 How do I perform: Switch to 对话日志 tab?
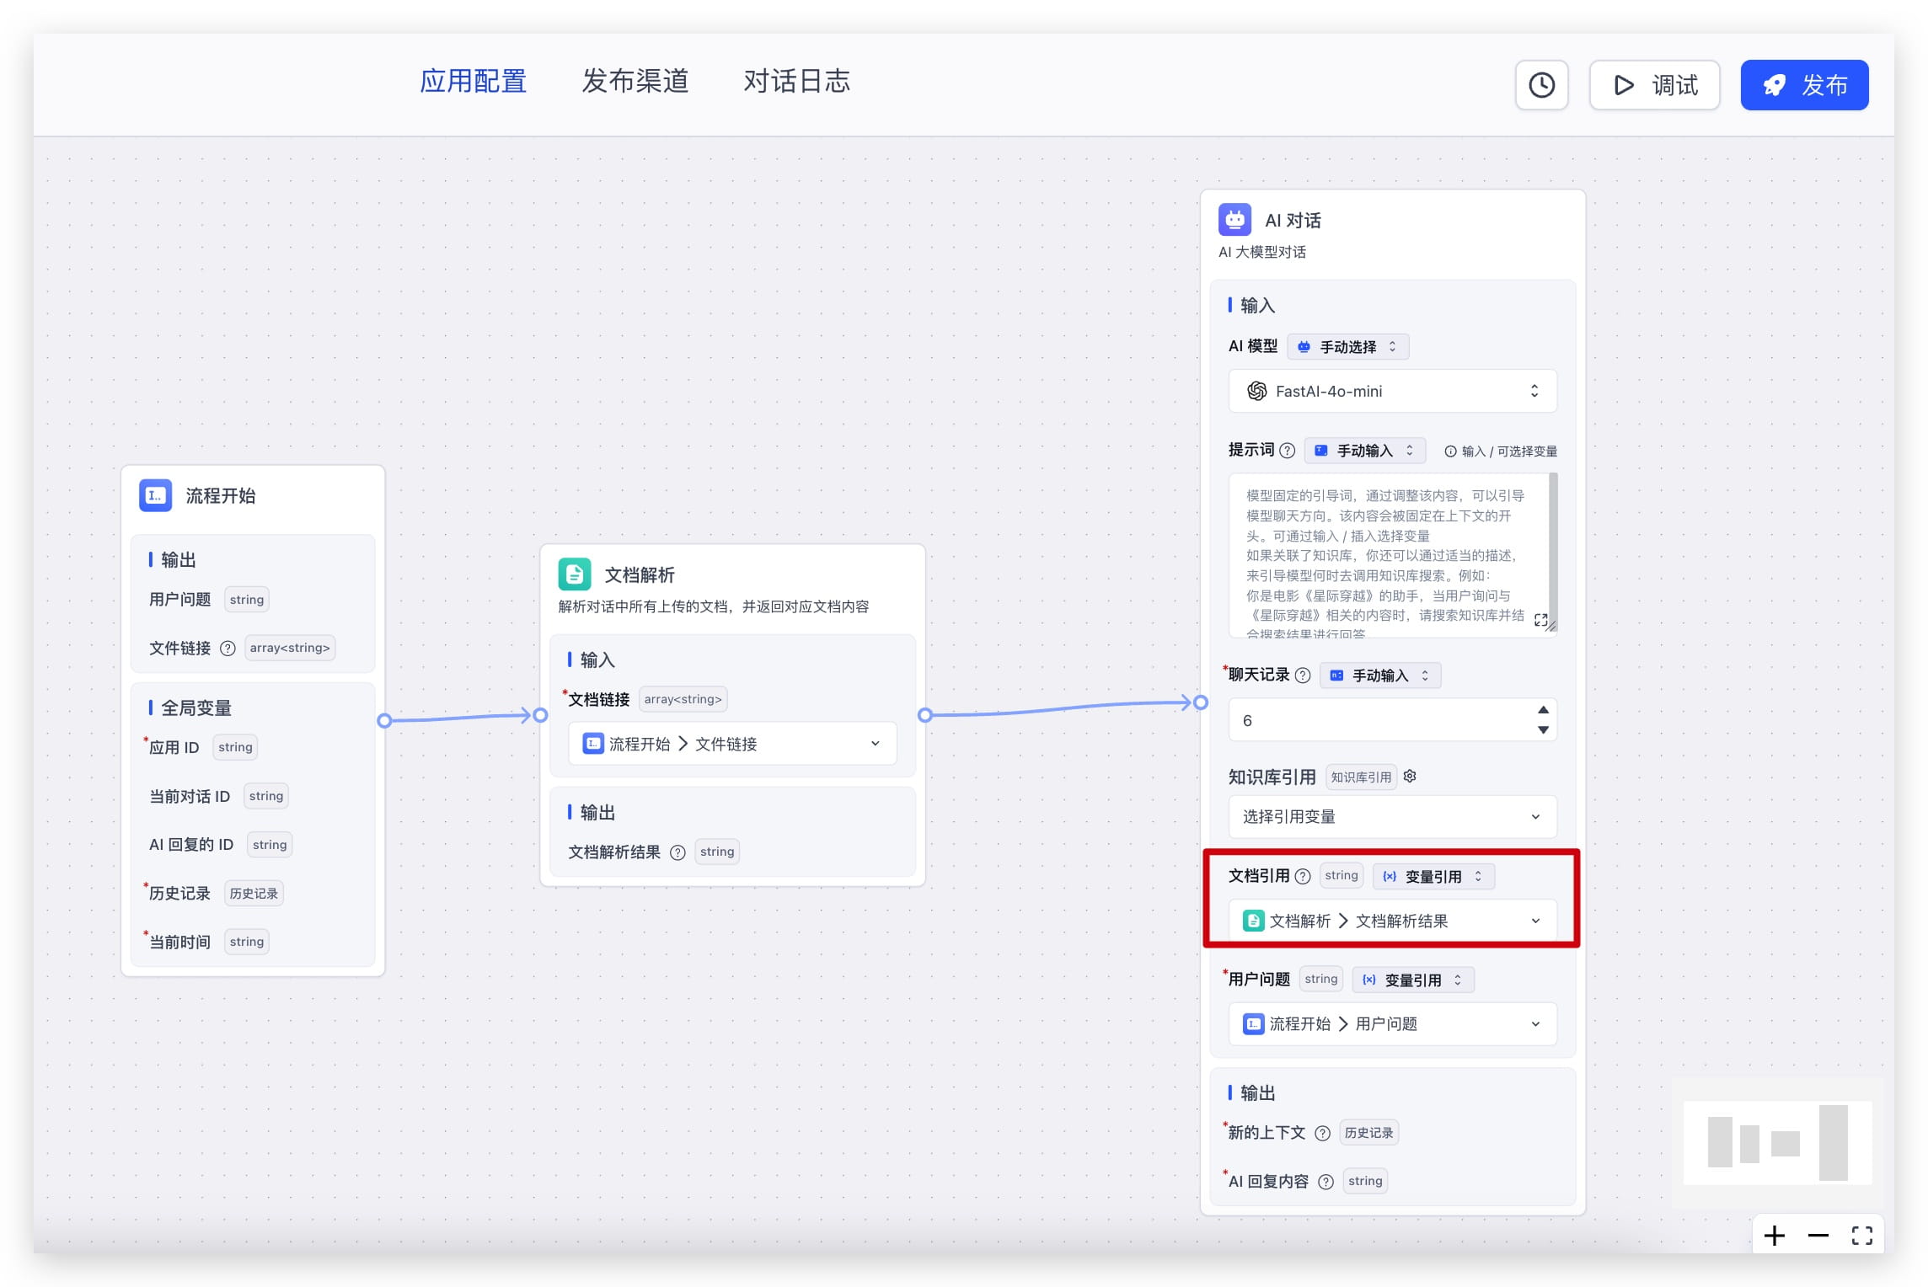point(796,82)
